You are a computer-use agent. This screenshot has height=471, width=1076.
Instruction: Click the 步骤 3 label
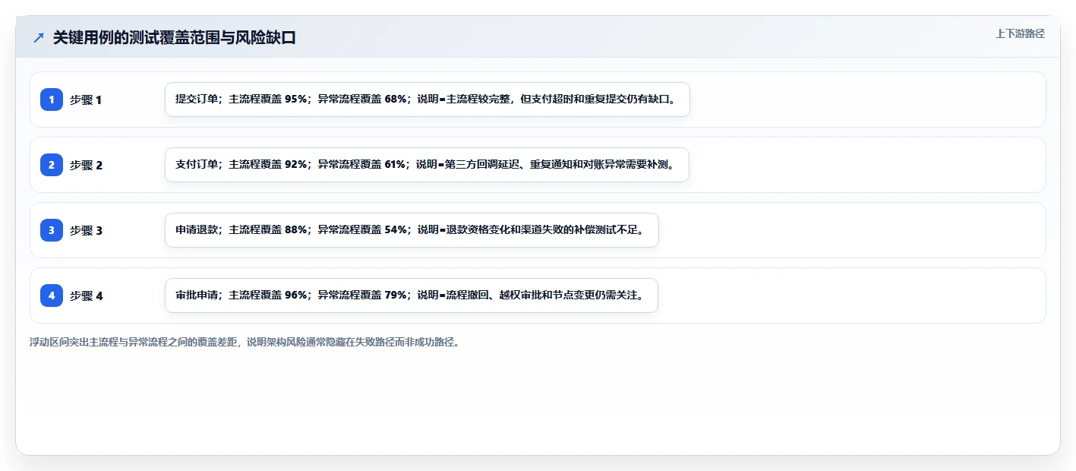tap(86, 231)
